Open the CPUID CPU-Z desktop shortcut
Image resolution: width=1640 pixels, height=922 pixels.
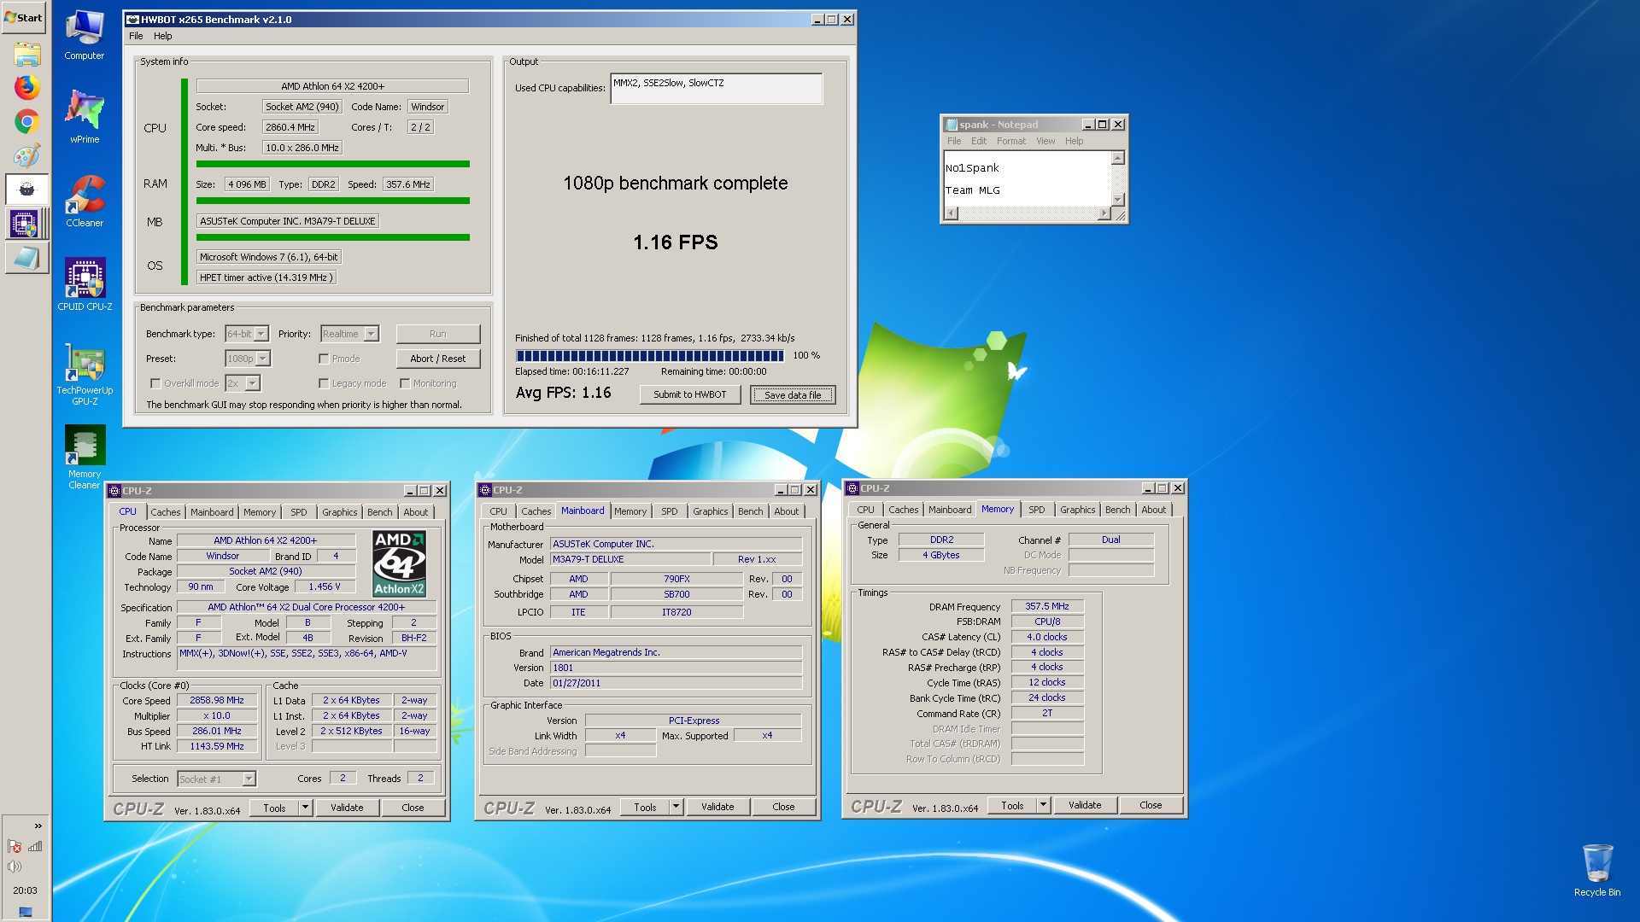[85, 284]
